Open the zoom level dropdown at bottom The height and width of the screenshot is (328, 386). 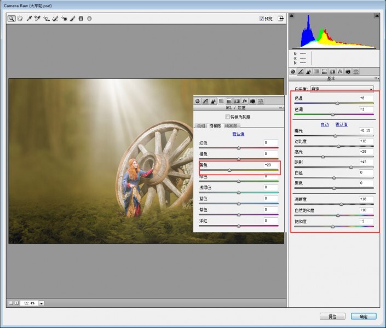41,303
